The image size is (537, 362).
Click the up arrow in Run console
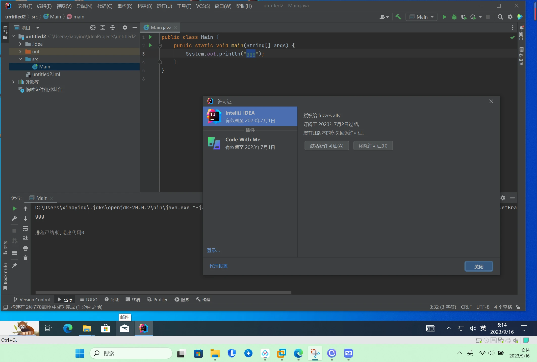pyautogui.click(x=25, y=209)
